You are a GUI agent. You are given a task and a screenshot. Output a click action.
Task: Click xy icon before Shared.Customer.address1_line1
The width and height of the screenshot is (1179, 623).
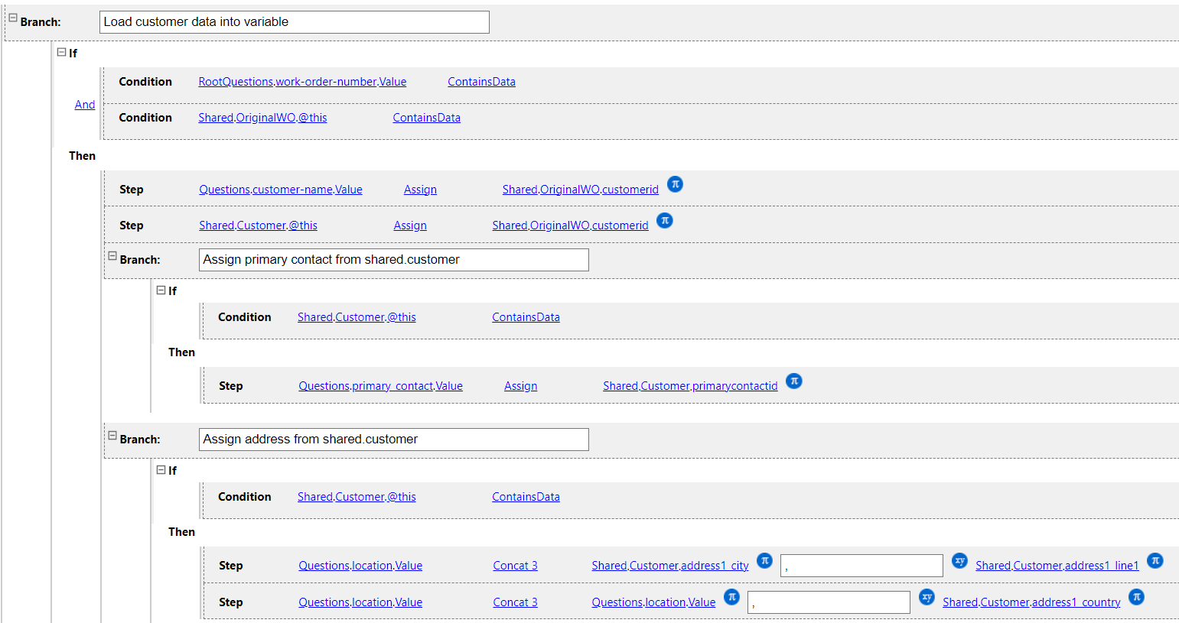point(959,560)
